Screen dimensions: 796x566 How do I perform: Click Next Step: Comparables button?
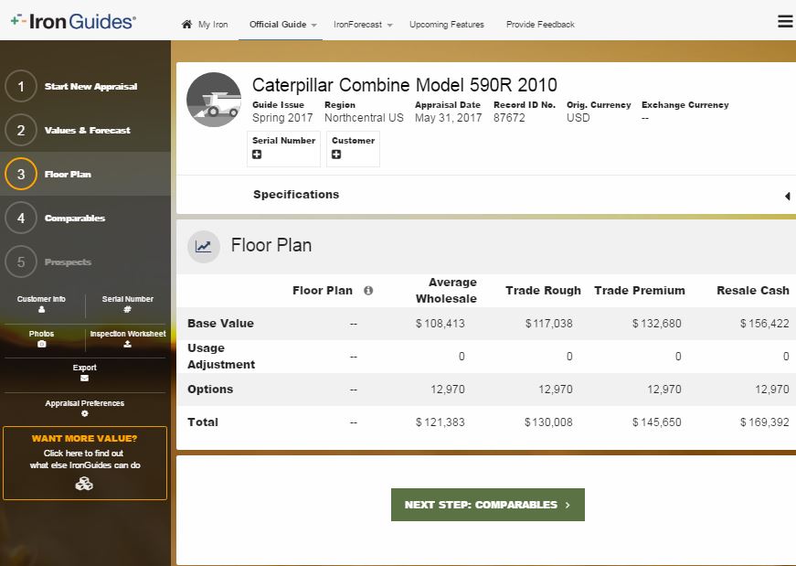pos(488,505)
